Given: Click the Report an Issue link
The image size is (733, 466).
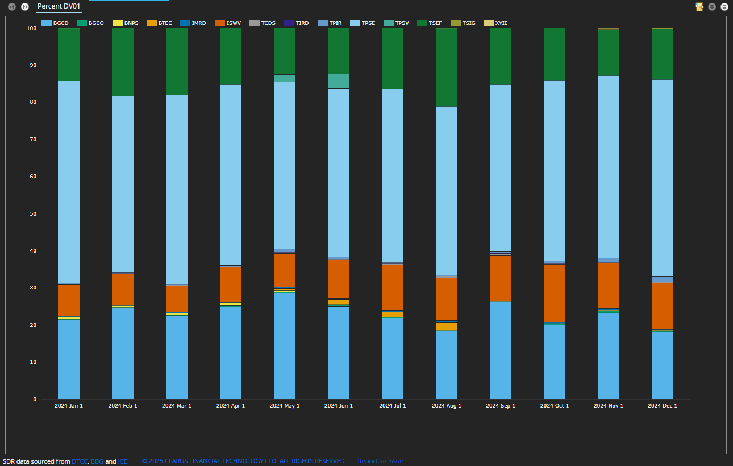Looking at the screenshot, I should coord(380,461).
